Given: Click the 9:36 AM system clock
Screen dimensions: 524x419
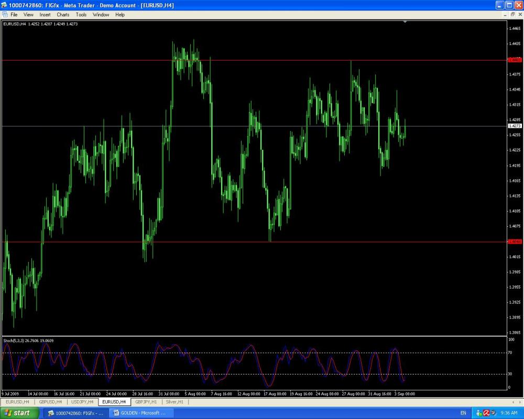Looking at the screenshot, I should [x=509, y=413].
